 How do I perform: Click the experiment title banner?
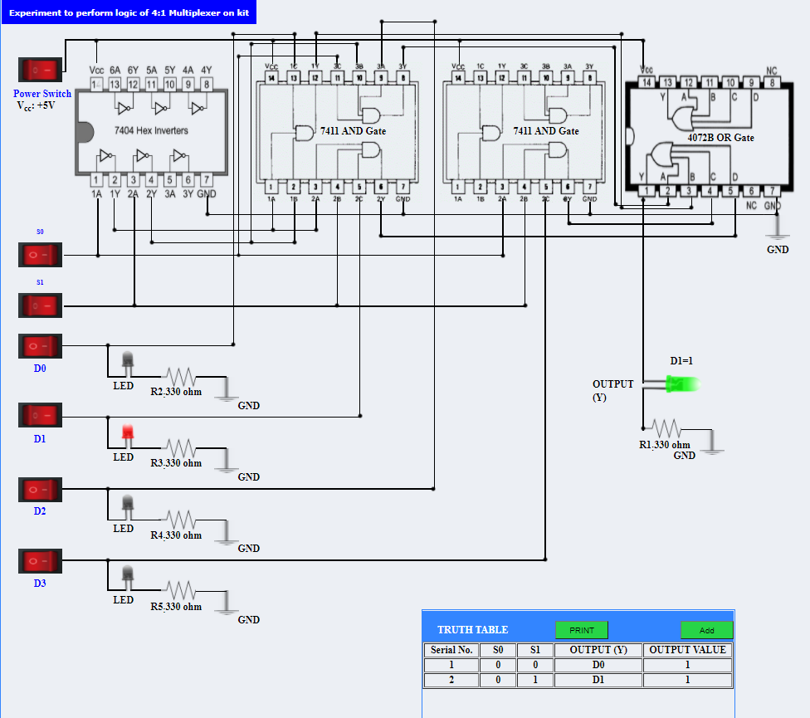click(129, 12)
